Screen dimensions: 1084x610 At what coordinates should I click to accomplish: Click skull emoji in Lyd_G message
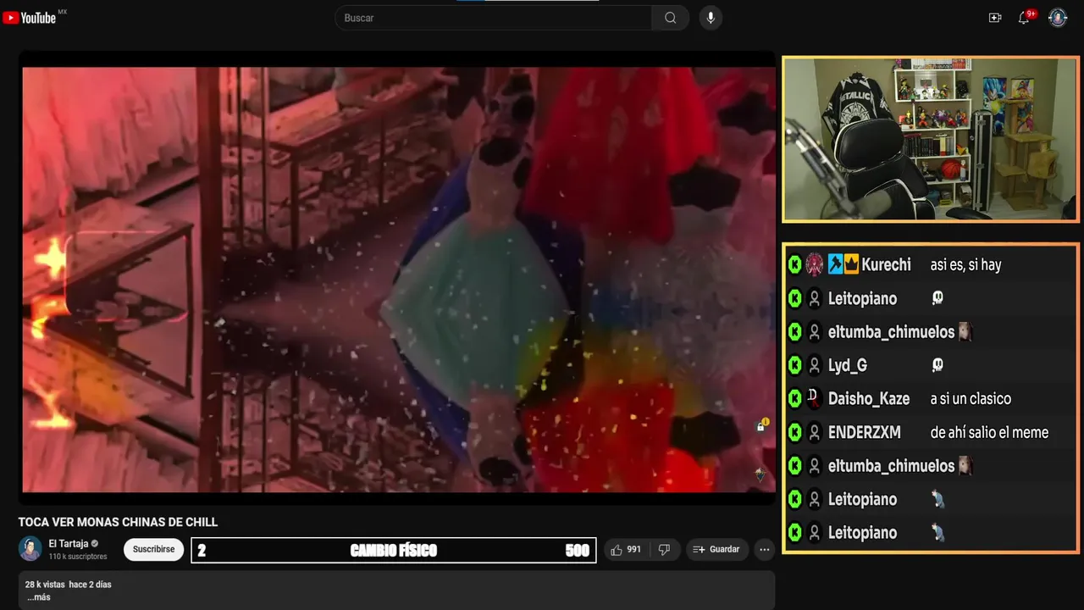click(937, 365)
